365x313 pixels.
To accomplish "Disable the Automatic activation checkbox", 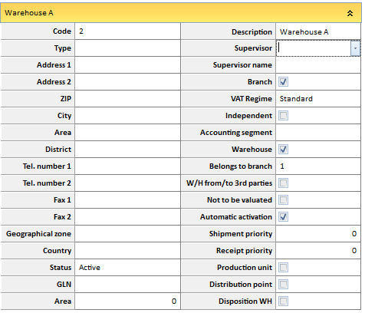I will click(283, 217).
